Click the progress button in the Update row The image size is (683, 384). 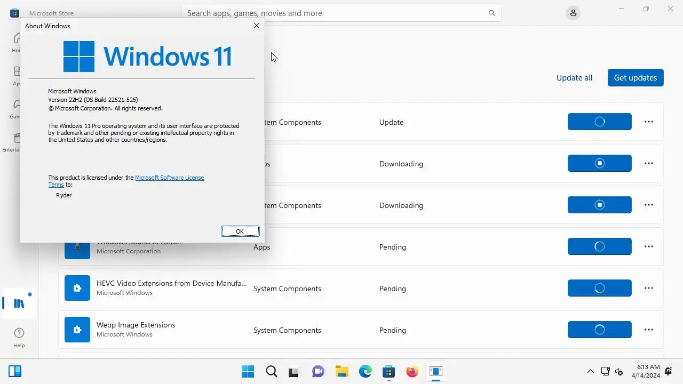(600, 122)
